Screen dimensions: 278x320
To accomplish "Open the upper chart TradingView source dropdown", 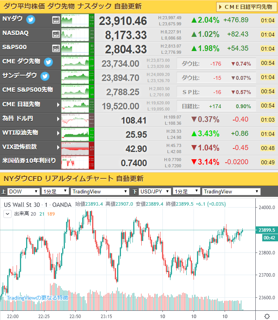I will tap(100, 191).
